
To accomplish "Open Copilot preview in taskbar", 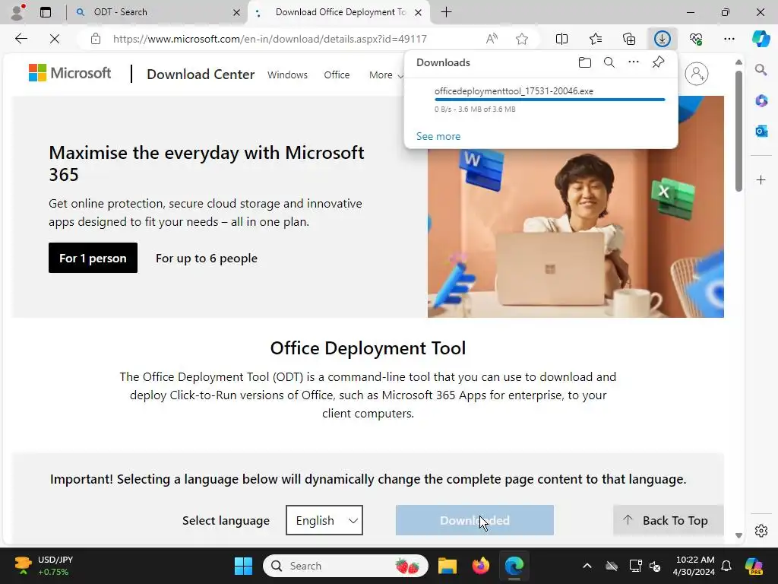I will coord(754,566).
